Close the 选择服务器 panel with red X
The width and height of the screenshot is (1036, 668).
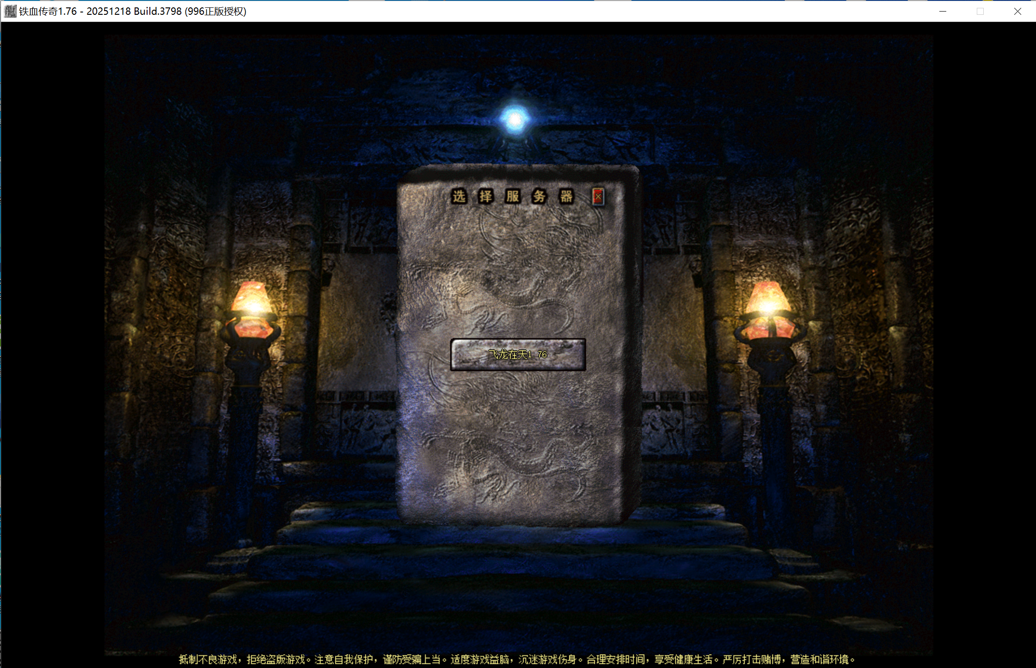pyautogui.click(x=598, y=197)
